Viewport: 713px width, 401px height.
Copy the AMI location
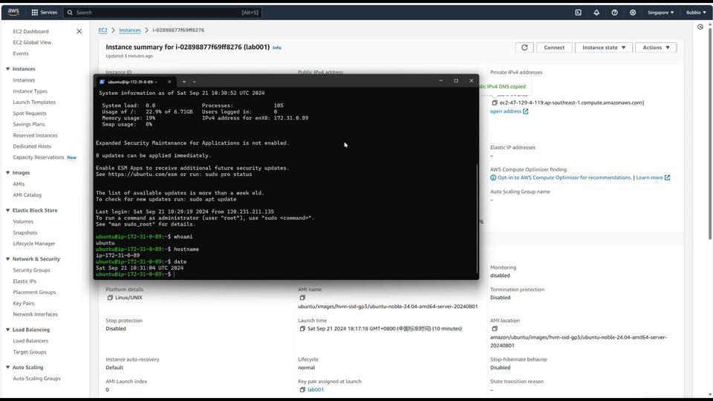click(495, 329)
